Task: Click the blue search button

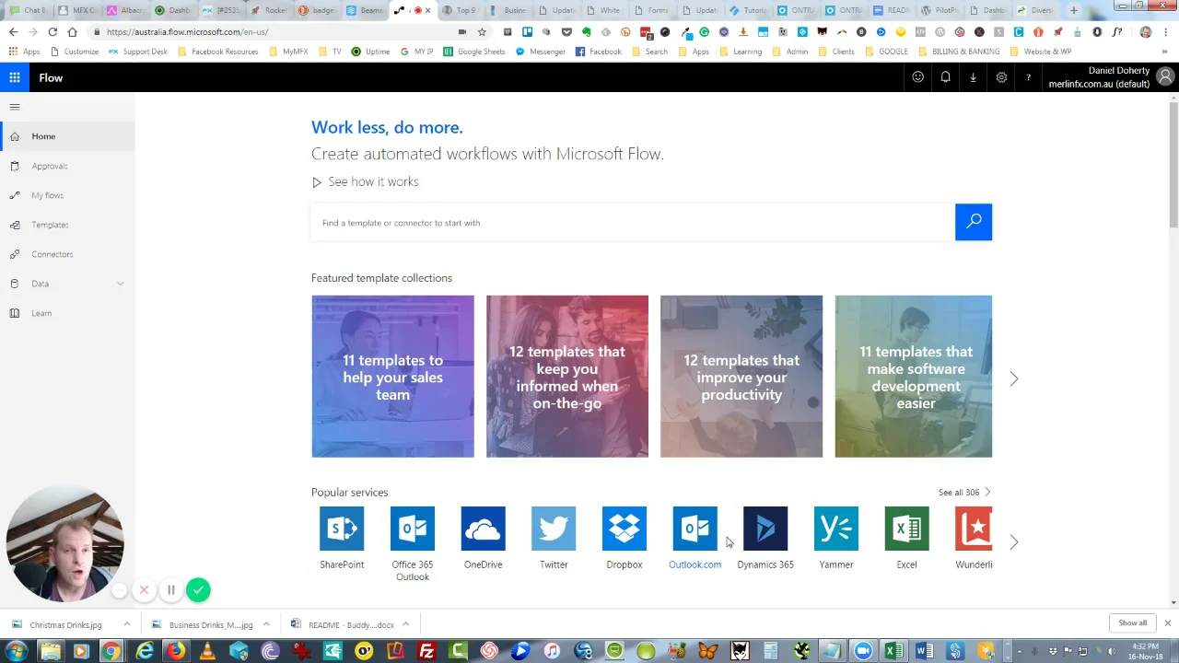Action: (x=974, y=222)
